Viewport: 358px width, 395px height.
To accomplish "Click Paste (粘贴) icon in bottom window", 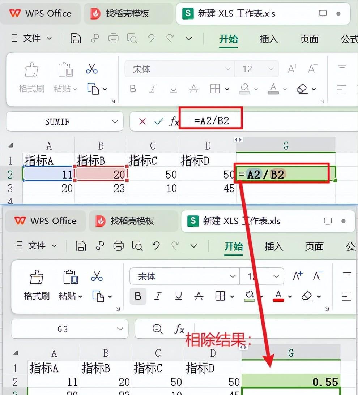I will (71, 277).
